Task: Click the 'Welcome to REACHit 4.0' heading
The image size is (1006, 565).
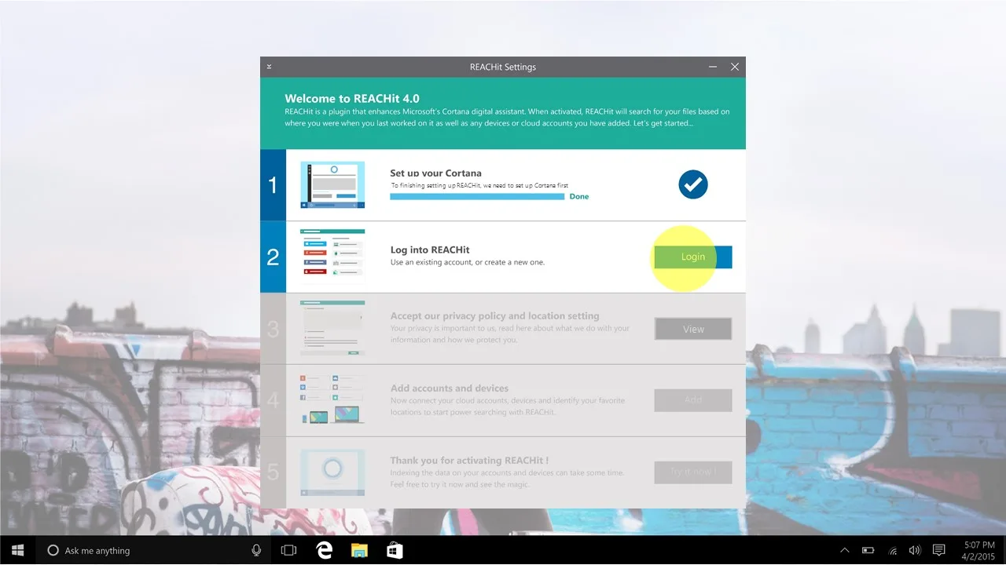Action: [352, 99]
